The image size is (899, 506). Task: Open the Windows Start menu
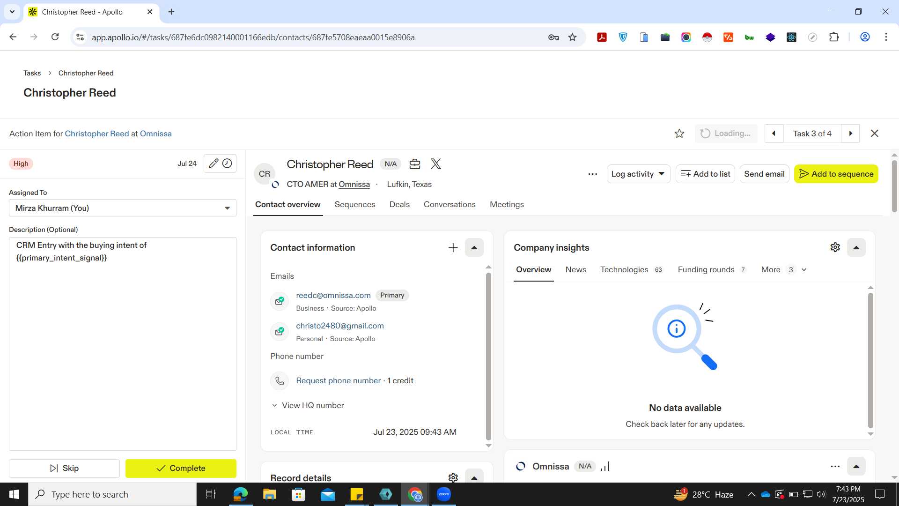coord(14,494)
